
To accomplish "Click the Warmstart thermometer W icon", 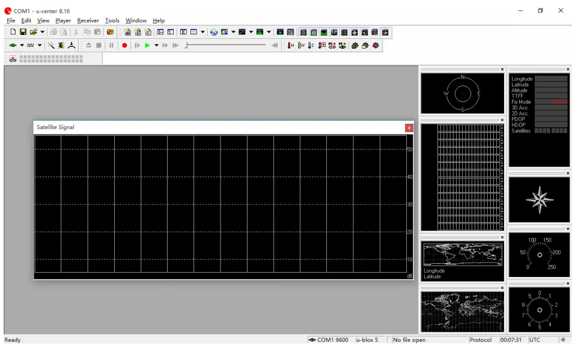I will (x=301, y=46).
